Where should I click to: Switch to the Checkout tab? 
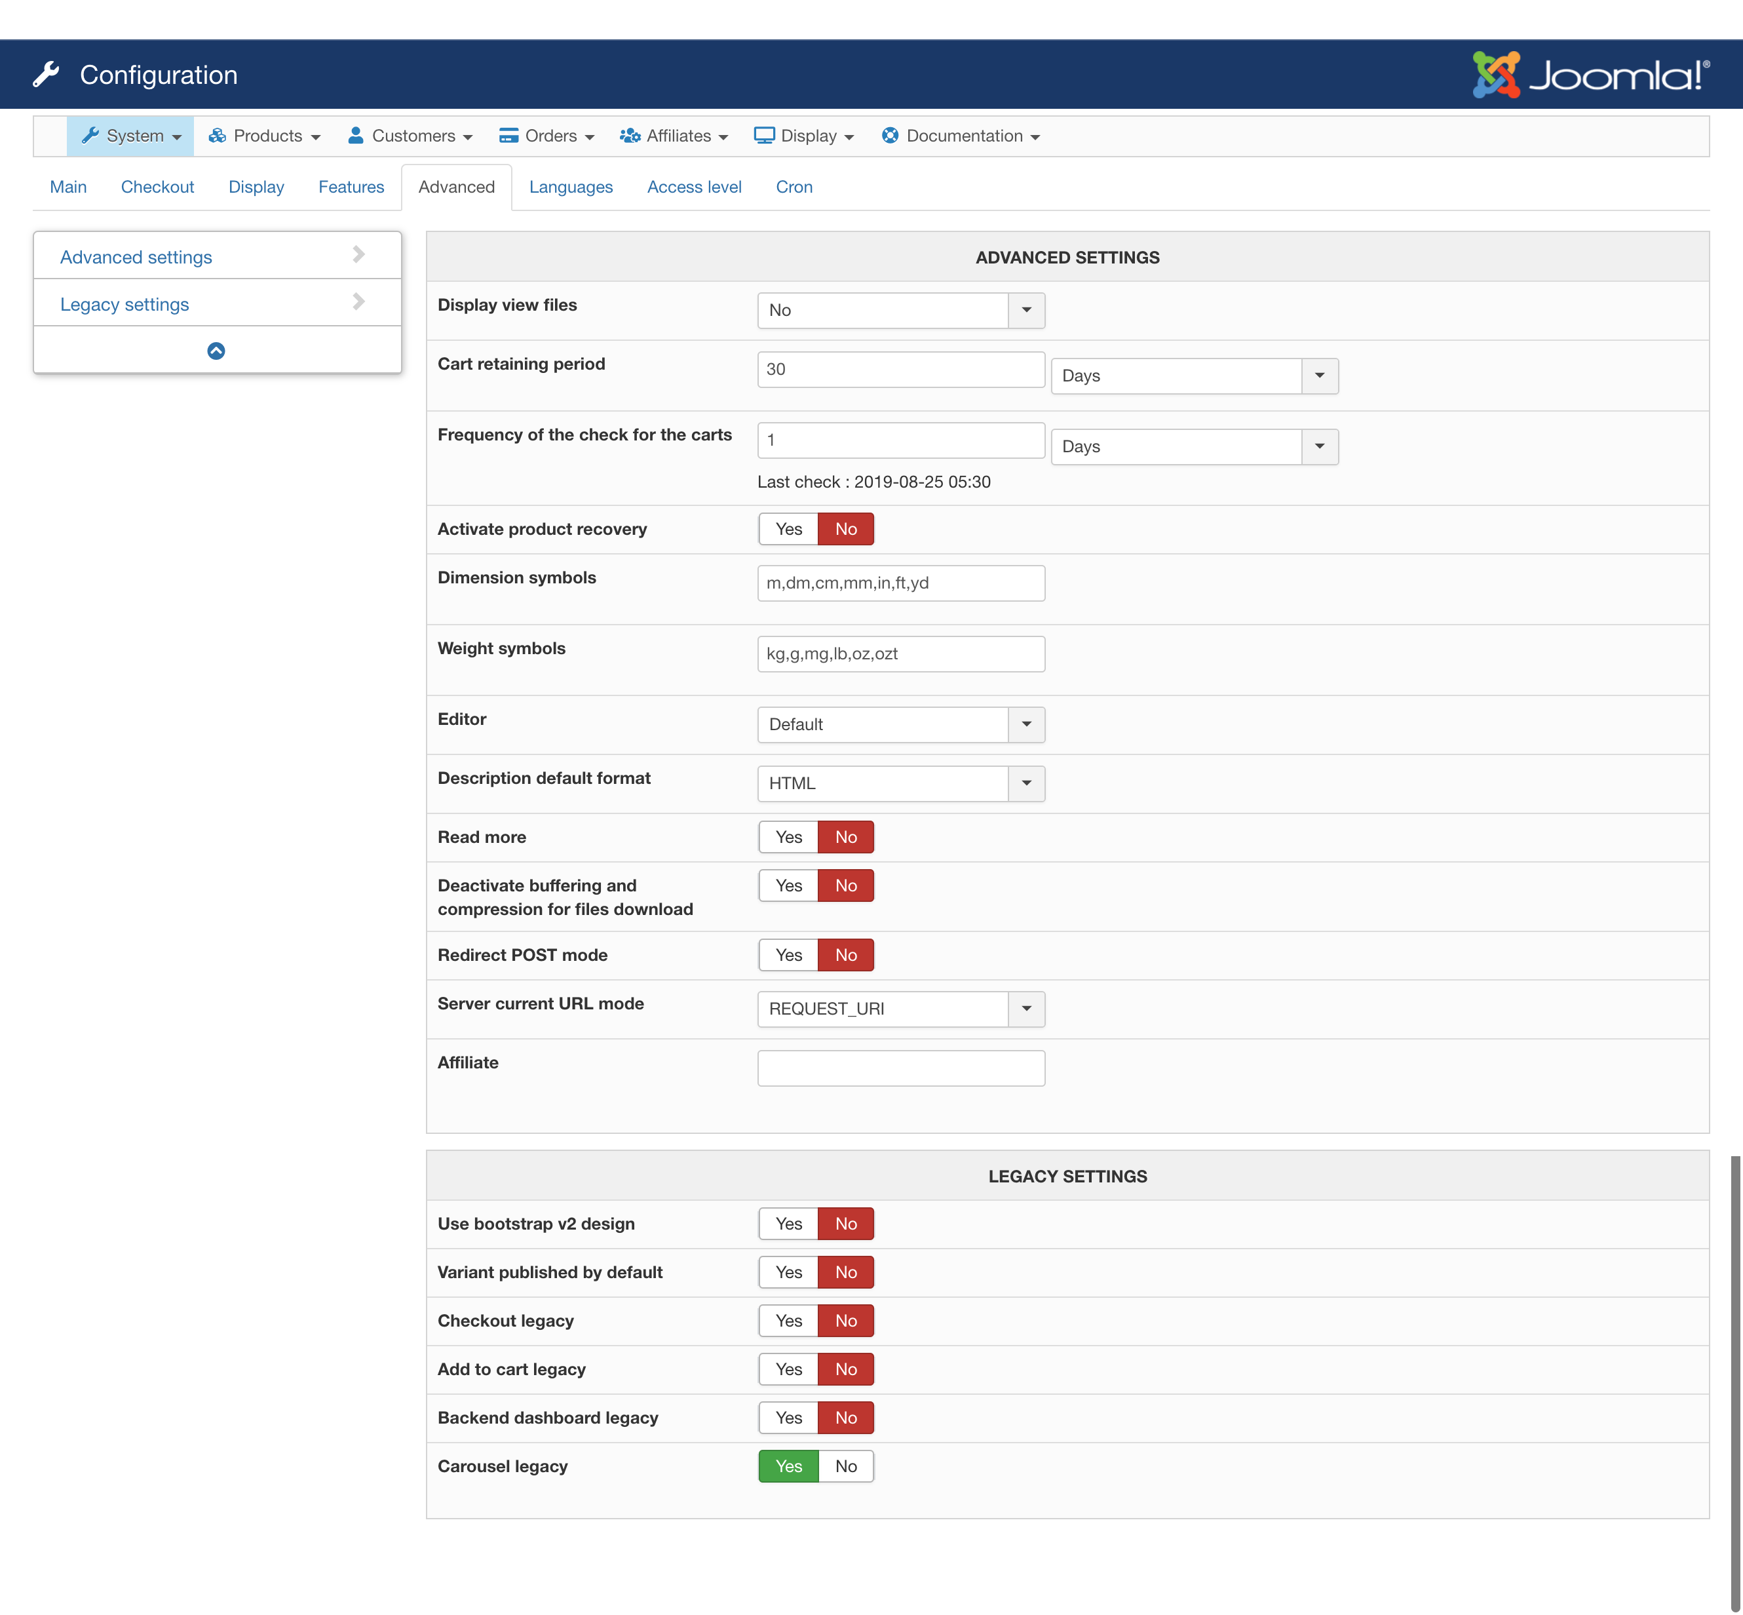[157, 187]
